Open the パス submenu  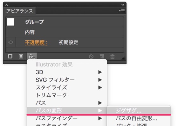(x=67, y=103)
